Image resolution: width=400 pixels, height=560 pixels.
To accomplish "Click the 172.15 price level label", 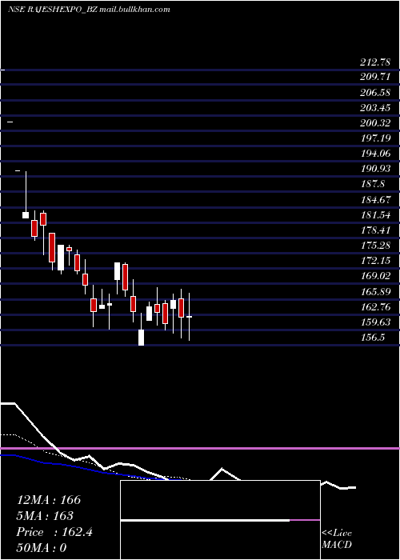I will [375, 261].
